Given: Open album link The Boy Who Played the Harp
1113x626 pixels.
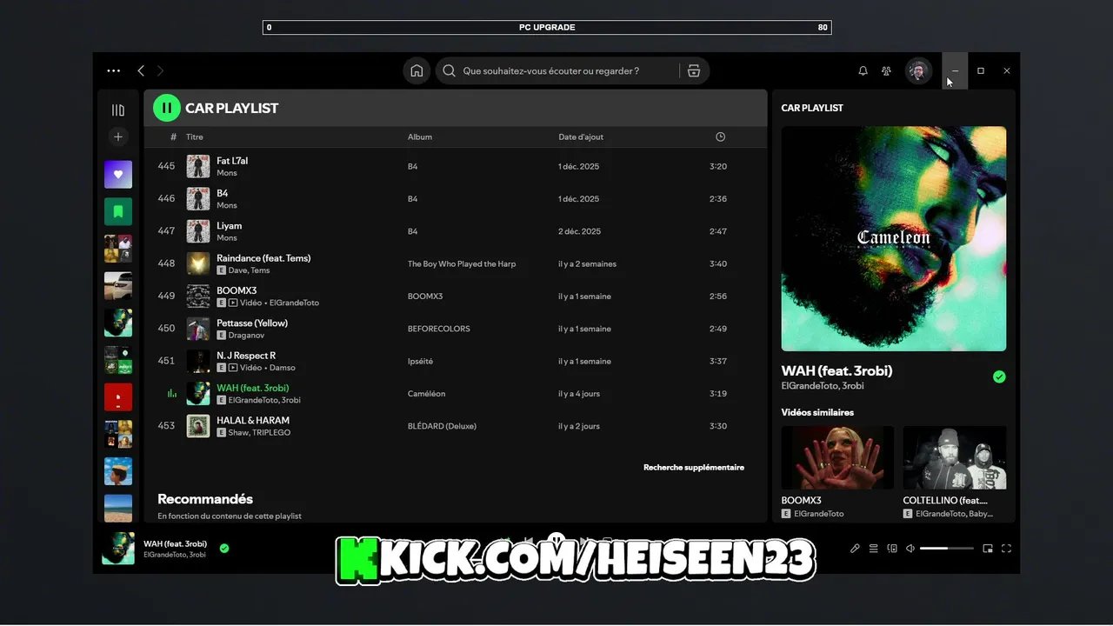Looking at the screenshot, I should coord(462,263).
